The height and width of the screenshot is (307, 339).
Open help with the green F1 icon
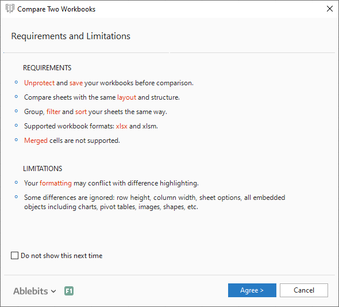[69, 291]
